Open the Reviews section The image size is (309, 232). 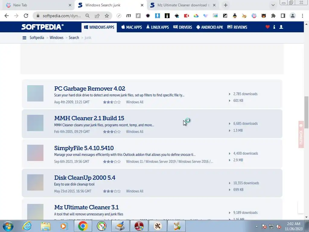(237, 27)
